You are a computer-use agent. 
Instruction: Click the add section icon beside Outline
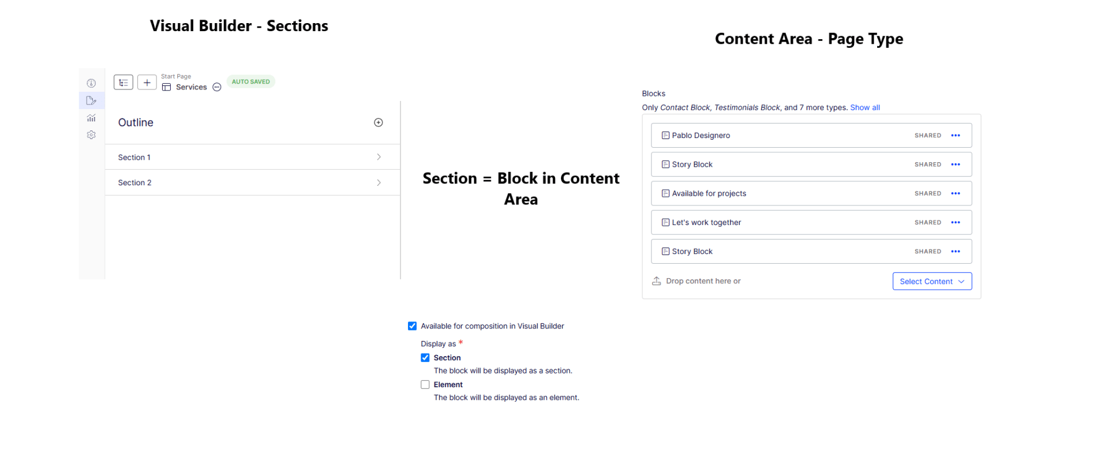click(x=379, y=122)
